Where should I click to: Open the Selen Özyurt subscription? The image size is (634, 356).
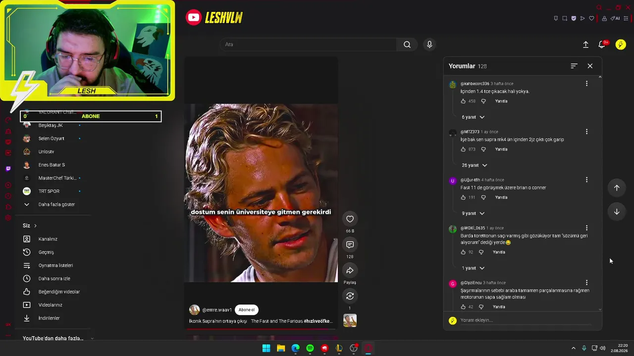pyautogui.click(x=52, y=138)
